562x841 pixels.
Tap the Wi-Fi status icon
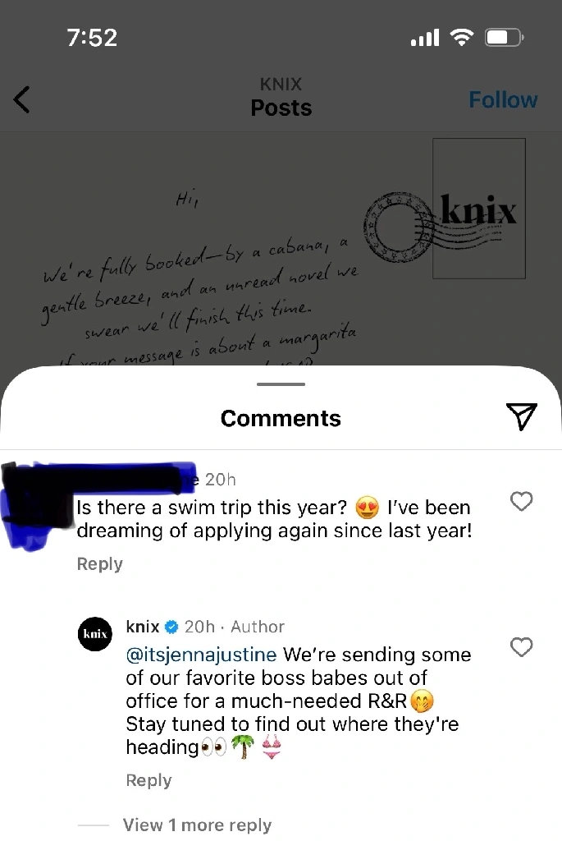(461, 38)
